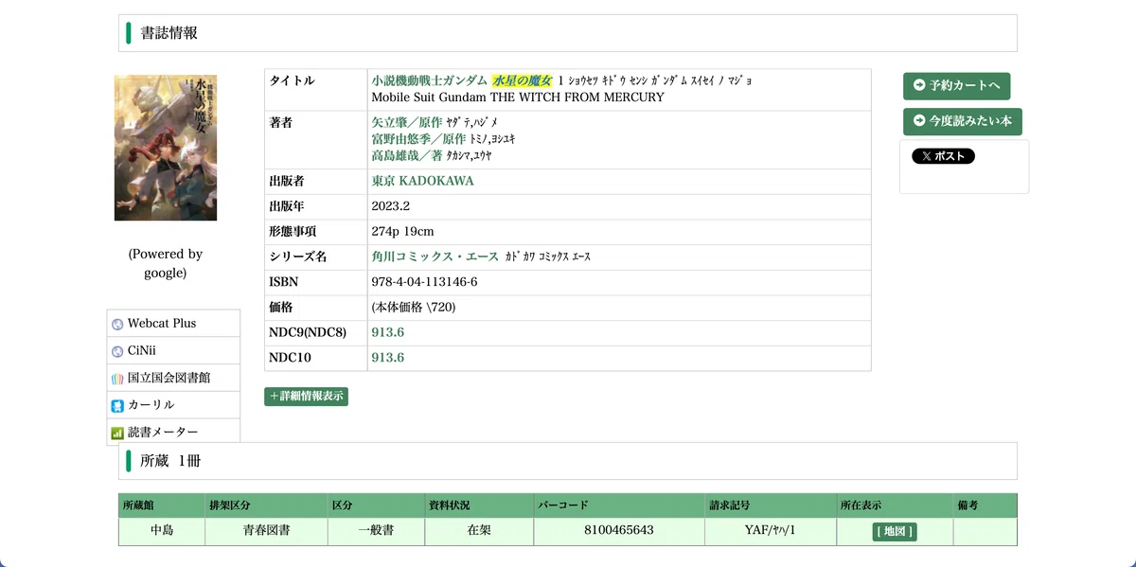Add book to 予約カートへ reservation cart
The height and width of the screenshot is (567, 1136).
[x=956, y=86]
